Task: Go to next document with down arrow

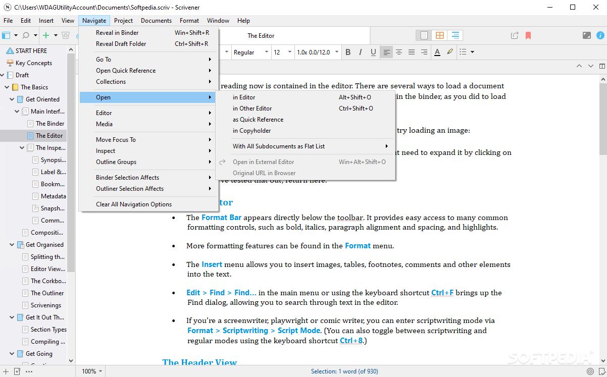Action: click(x=590, y=66)
